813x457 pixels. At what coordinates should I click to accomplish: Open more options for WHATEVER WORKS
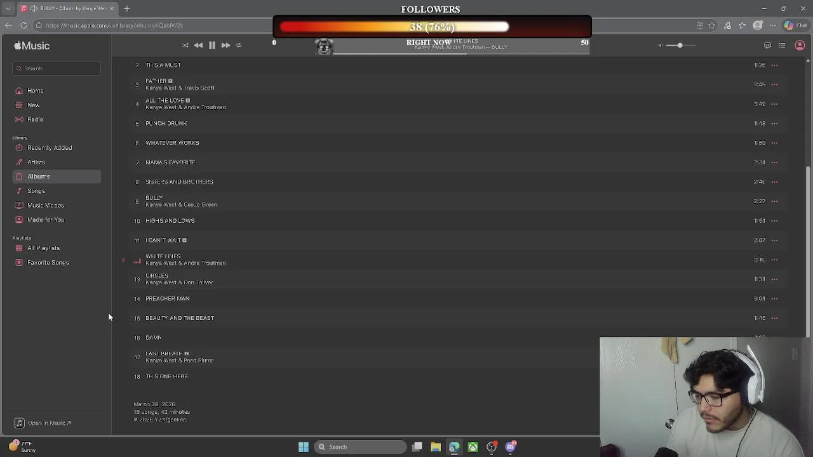[x=774, y=143]
